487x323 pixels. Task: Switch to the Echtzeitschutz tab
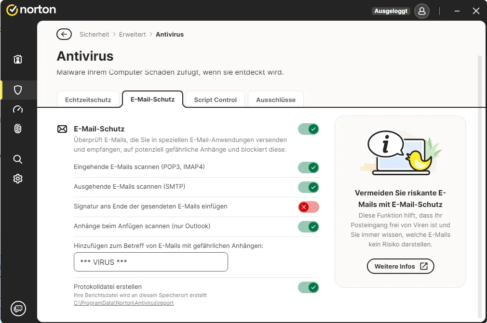point(88,100)
